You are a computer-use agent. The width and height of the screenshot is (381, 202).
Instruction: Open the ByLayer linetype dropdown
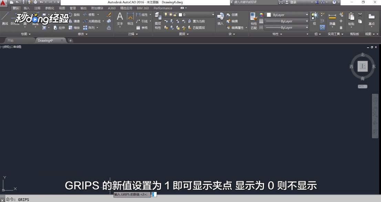[x=287, y=28]
